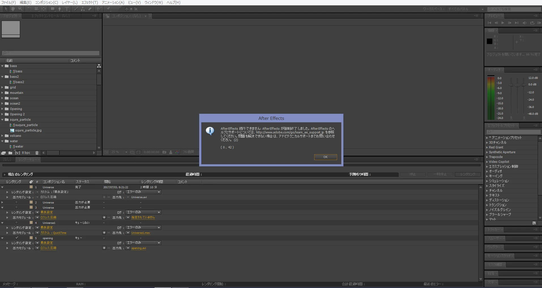Collapse the squre_particle folder
The width and height of the screenshot is (542, 288).
(x=2, y=120)
